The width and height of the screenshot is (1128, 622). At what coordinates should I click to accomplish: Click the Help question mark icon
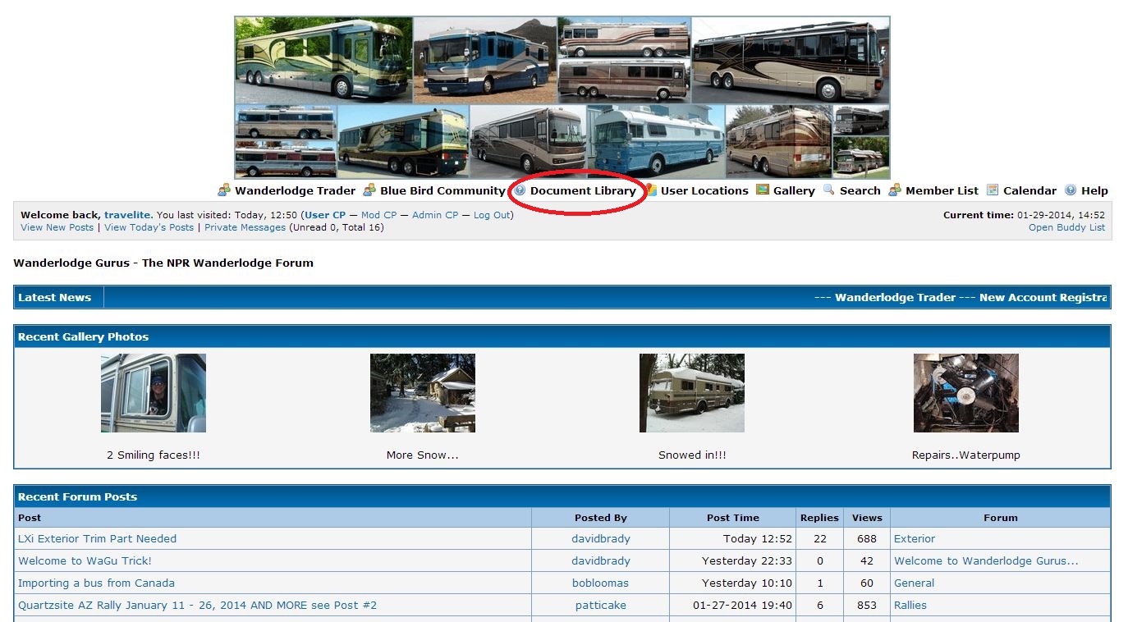[1071, 190]
